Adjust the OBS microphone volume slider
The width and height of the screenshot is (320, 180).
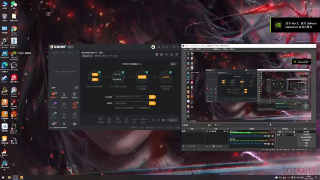coord(248,136)
